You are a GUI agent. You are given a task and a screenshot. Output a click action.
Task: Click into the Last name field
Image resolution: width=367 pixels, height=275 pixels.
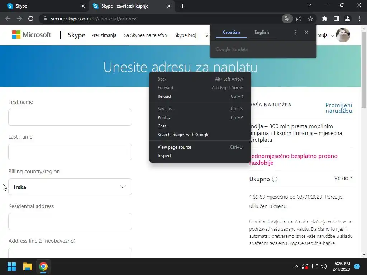pos(70,152)
